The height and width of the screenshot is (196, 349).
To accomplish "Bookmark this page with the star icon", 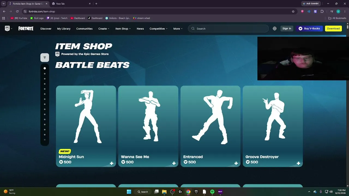I will [x=293, y=11].
